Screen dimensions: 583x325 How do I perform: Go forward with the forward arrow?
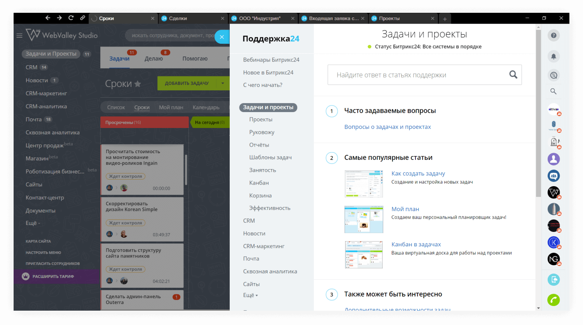point(59,18)
